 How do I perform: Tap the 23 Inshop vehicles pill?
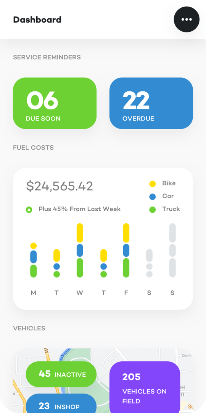click(x=61, y=403)
